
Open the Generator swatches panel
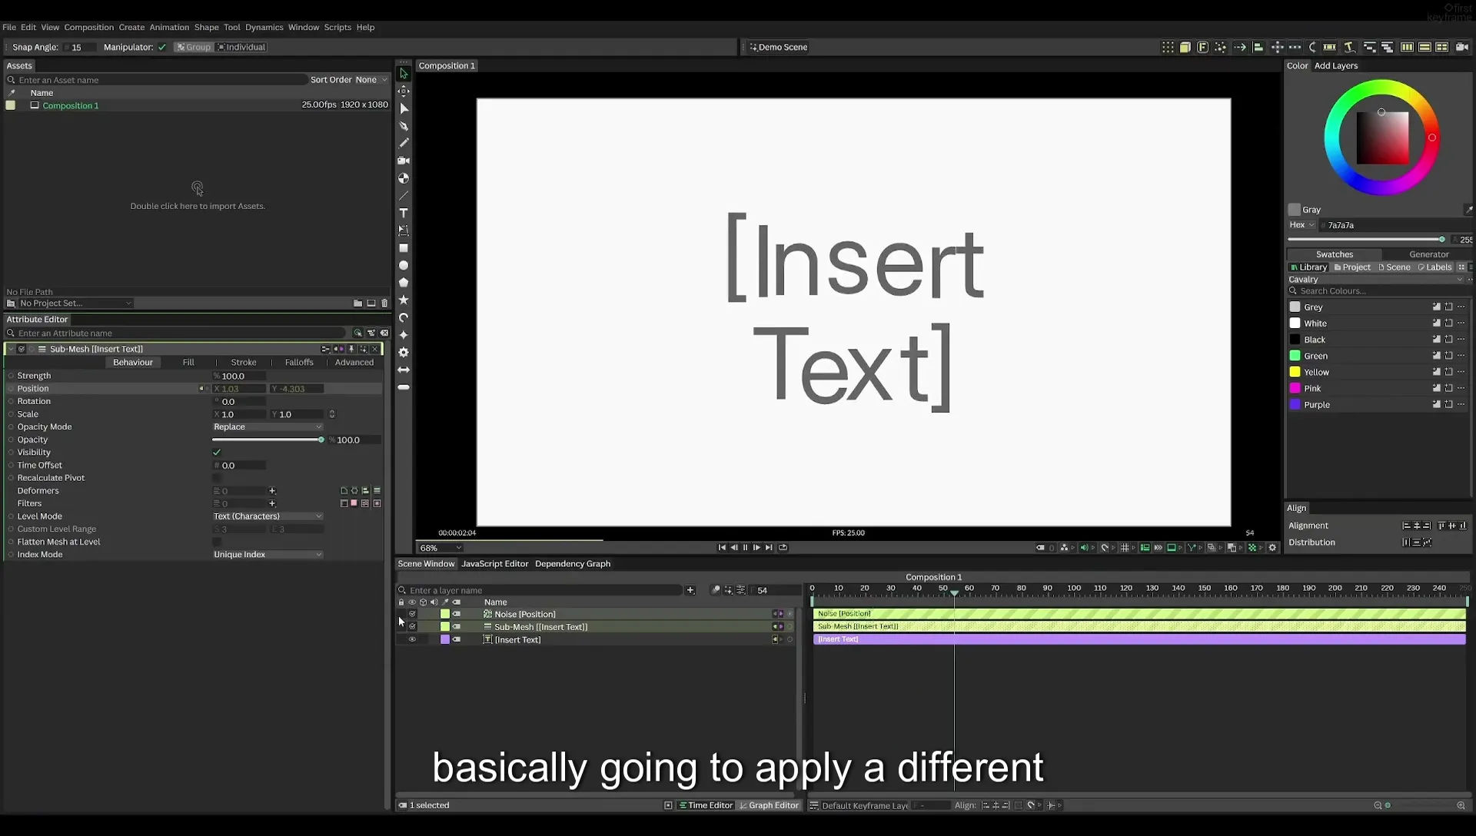click(1428, 254)
